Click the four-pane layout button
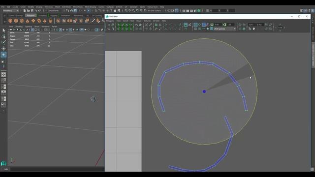The width and height of the screenshot is (315, 177). pyautogui.click(x=3, y=81)
